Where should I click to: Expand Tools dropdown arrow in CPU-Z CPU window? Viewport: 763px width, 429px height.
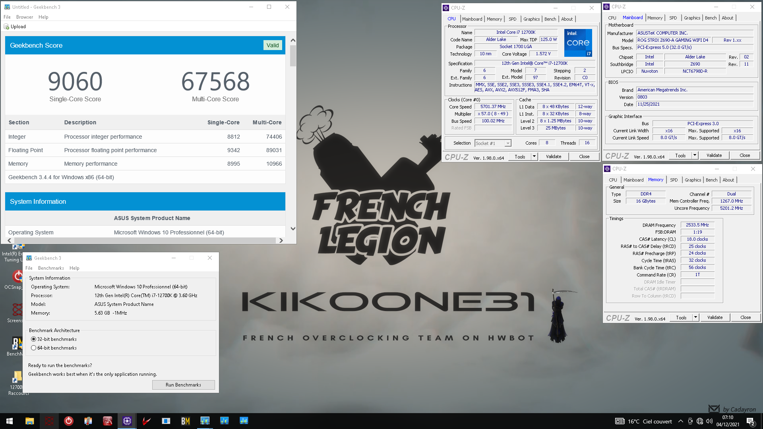point(534,157)
